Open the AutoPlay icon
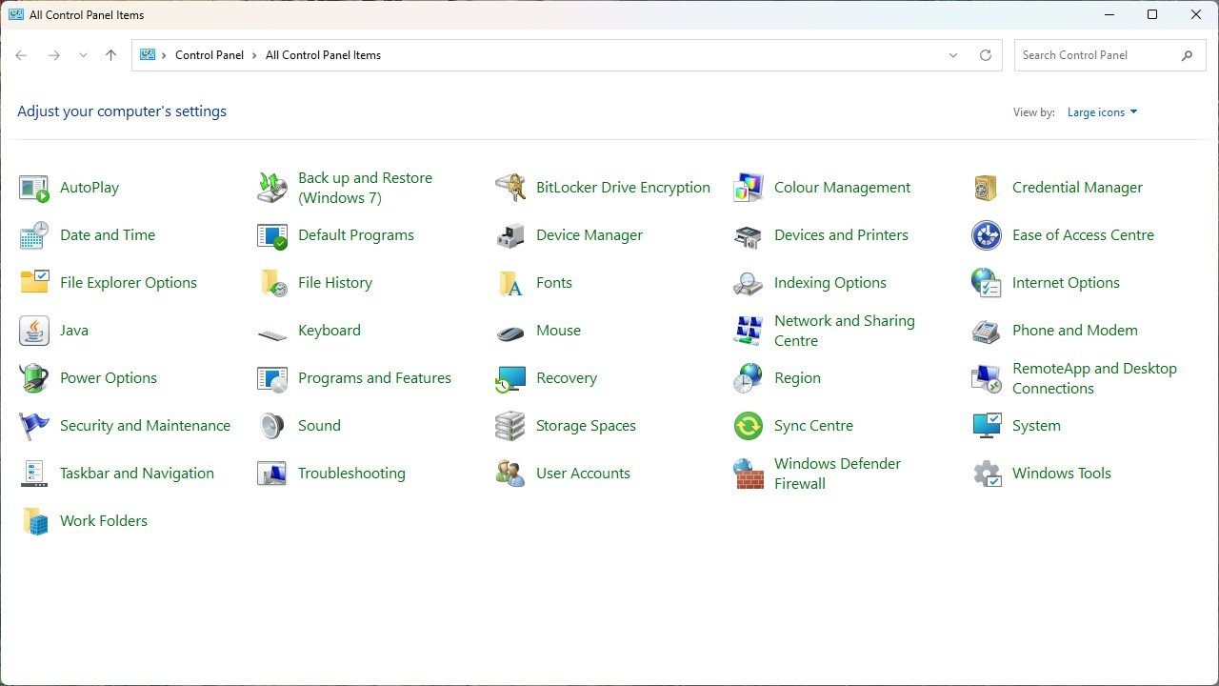 [34, 188]
